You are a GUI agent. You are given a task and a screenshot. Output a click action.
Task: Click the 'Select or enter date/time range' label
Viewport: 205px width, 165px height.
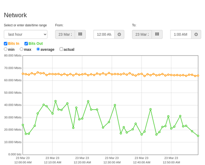pyautogui.click(x=25, y=25)
